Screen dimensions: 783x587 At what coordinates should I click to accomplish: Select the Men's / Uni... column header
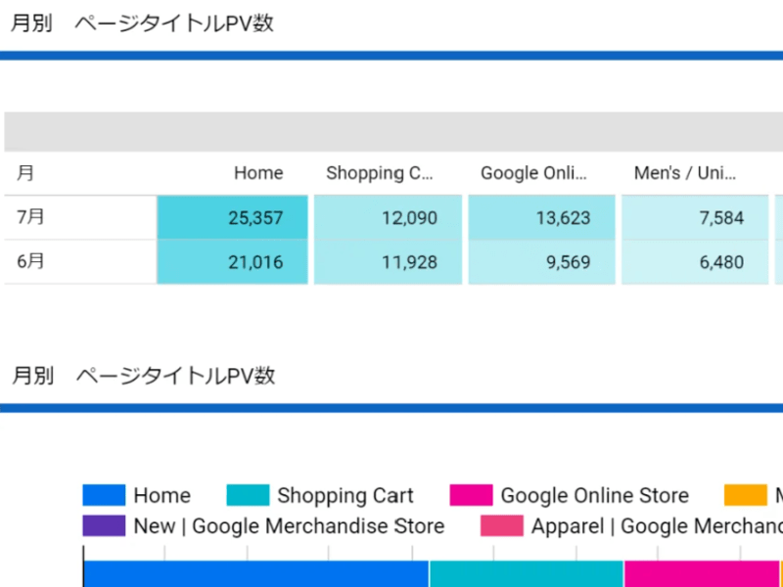click(685, 173)
